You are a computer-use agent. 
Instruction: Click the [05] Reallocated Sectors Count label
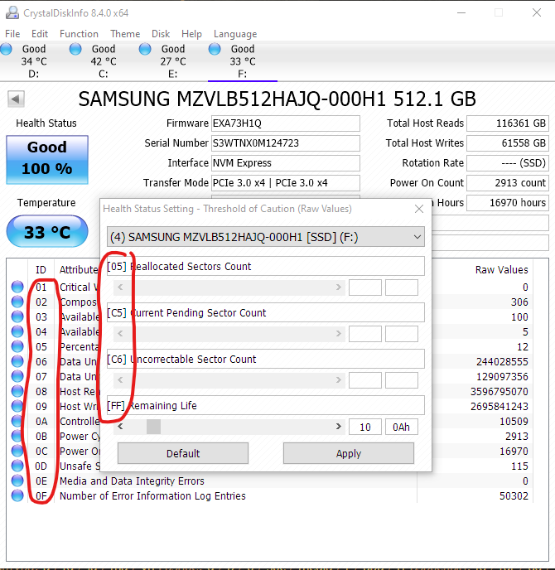[x=266, y=266]
